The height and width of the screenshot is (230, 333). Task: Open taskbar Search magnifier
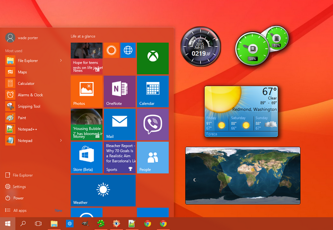(x=23, y=223)
